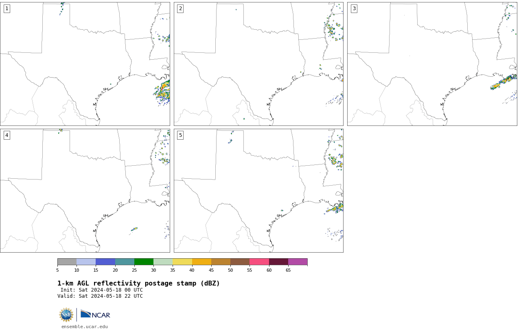Open ensemble member 2 reflectivity map
Image resolution: width=521 pixels, height=331 pixels.
click(x=258, y=64)
